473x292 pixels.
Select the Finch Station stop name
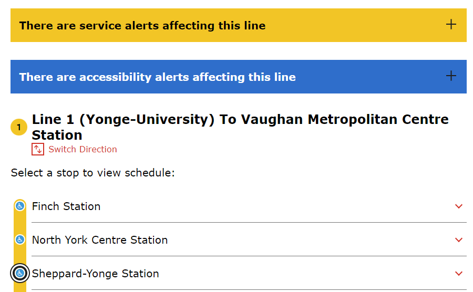tap(66, 206)
